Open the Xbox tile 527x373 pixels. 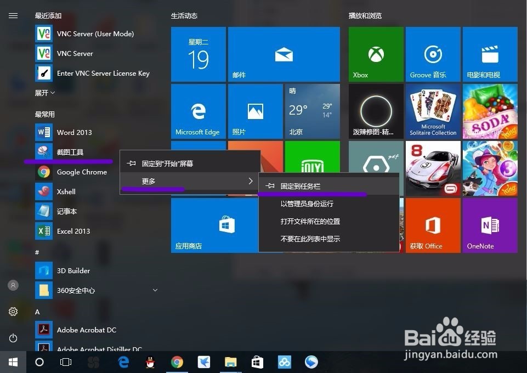click(376, 54)
